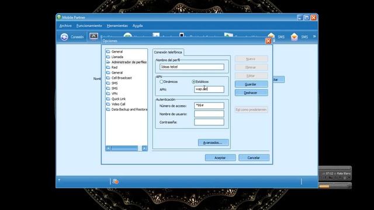The image size is (374, 210).
Task: Click the greyed Editar button
Action: [x=251, y=76]
